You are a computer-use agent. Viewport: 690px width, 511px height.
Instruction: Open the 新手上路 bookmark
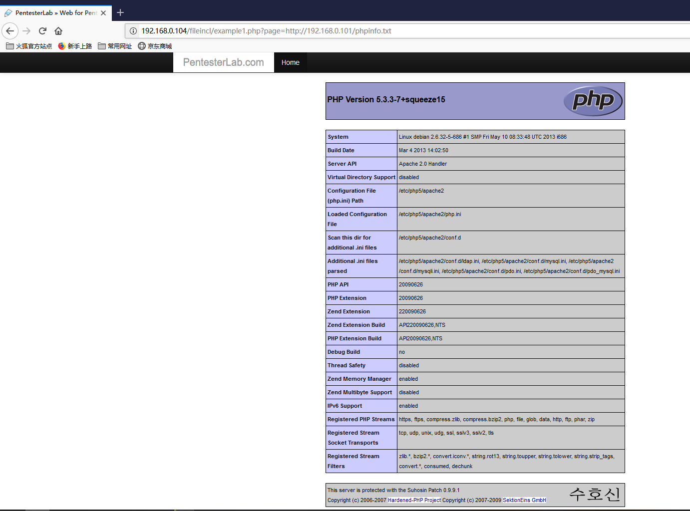coord(75,46)
